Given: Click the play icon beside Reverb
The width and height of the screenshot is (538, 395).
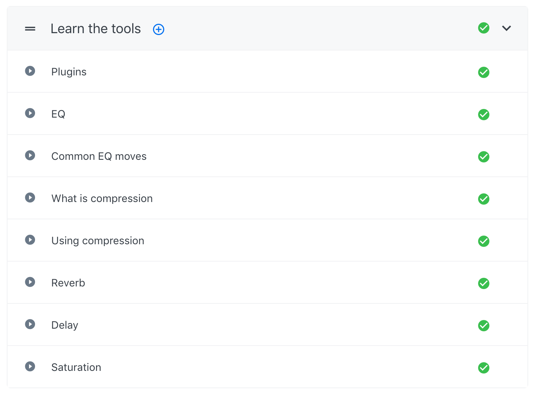Looking at the screenshot, I should pyautogui.click(x=30, y=282).
